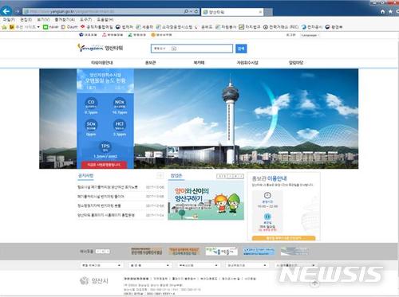Open the handwritten-style green banner in 배너모음

pyautogui.click(x=221, y=251)
